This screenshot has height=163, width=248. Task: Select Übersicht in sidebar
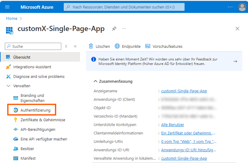(40, 57)
